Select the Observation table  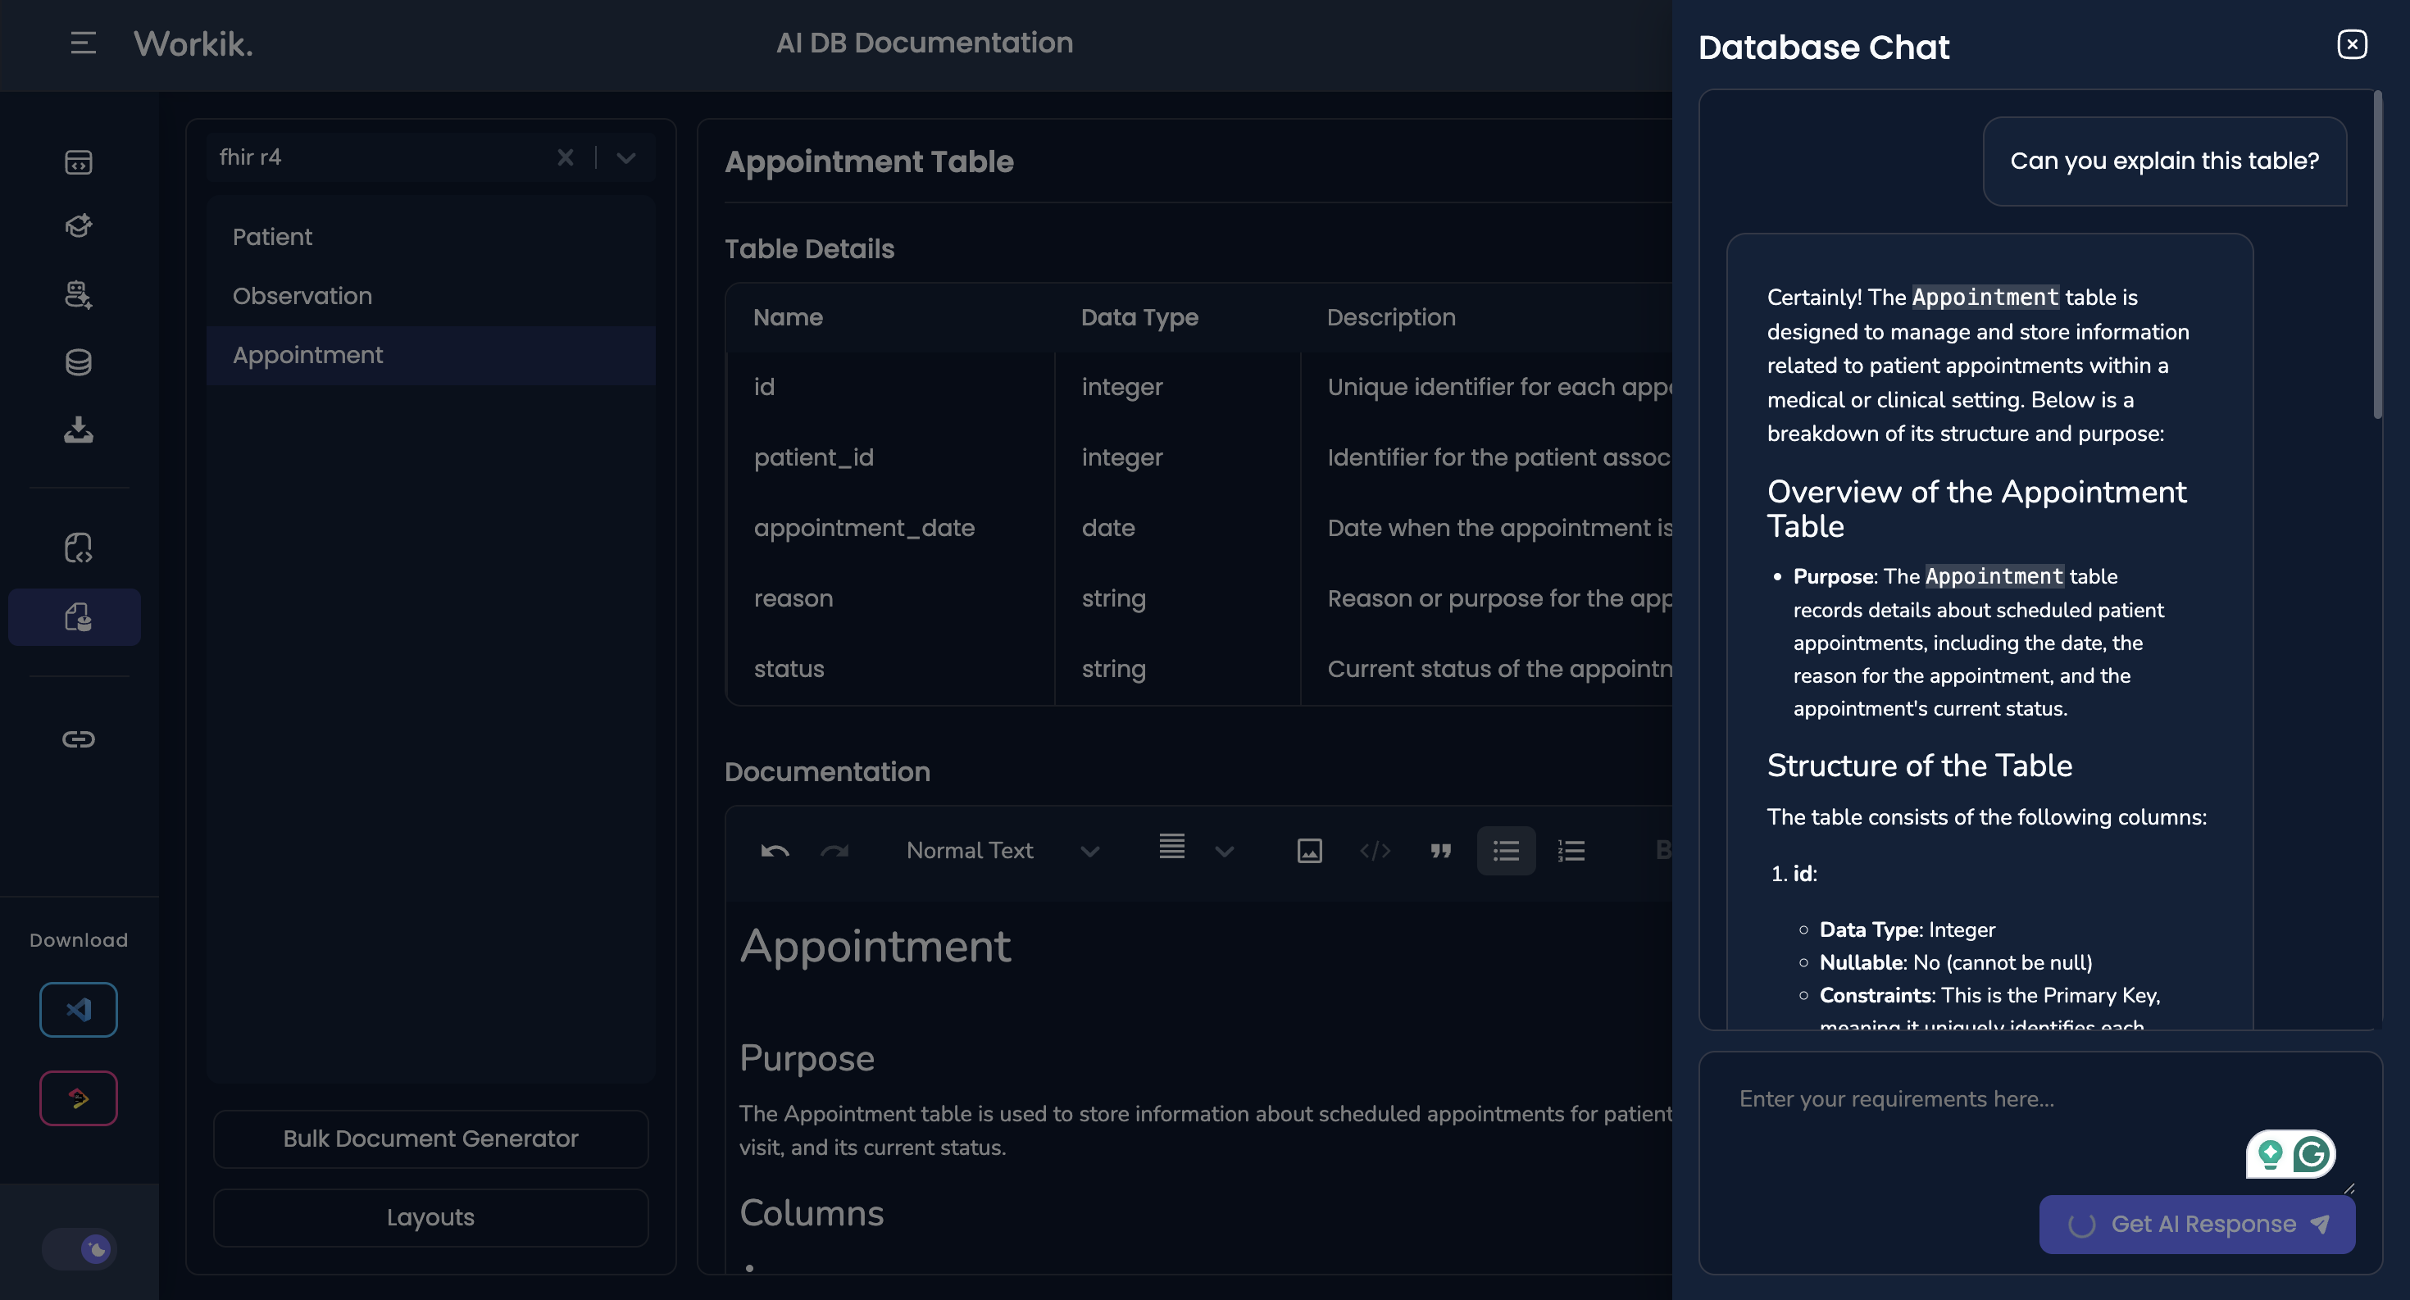tap(430, 296)
